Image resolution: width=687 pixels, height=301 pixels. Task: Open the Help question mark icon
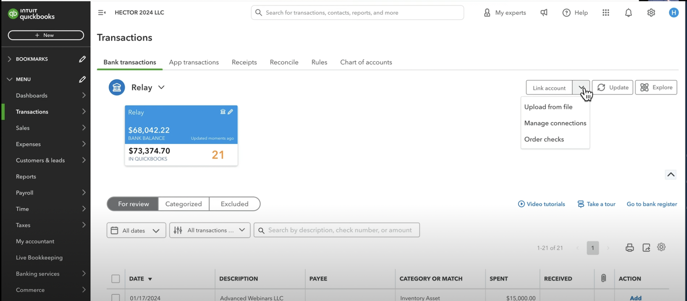point(566,13)
